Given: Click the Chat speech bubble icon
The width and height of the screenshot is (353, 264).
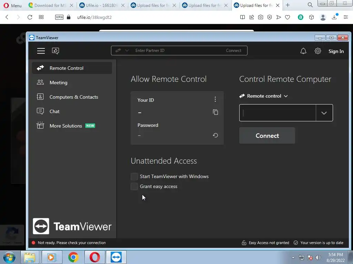Looking at the screenshot, I should 40,111.
